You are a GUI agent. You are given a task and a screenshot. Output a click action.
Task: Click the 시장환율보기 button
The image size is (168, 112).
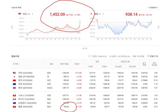click(153, 8)
